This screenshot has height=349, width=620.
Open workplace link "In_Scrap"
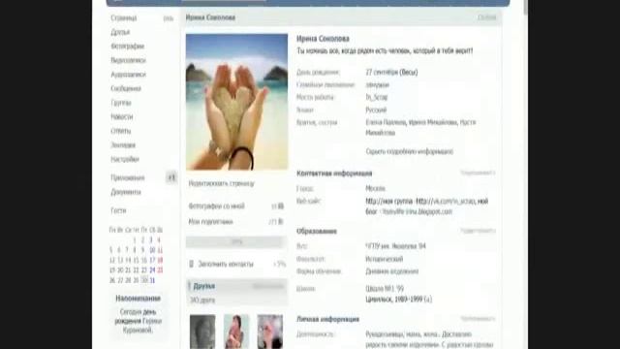pyautogui.click(x=377, y=97)
